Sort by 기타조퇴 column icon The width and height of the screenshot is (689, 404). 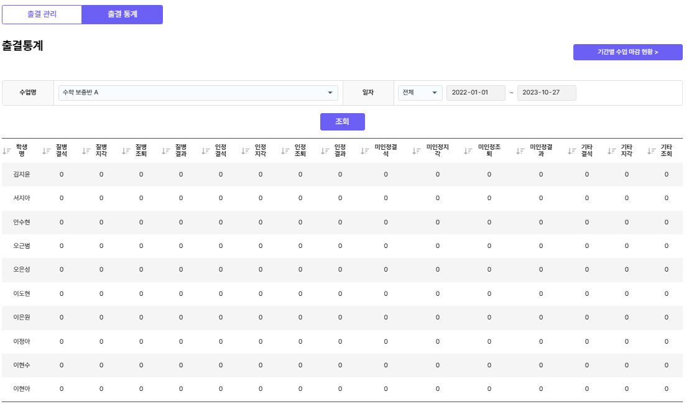click(651, 151)
